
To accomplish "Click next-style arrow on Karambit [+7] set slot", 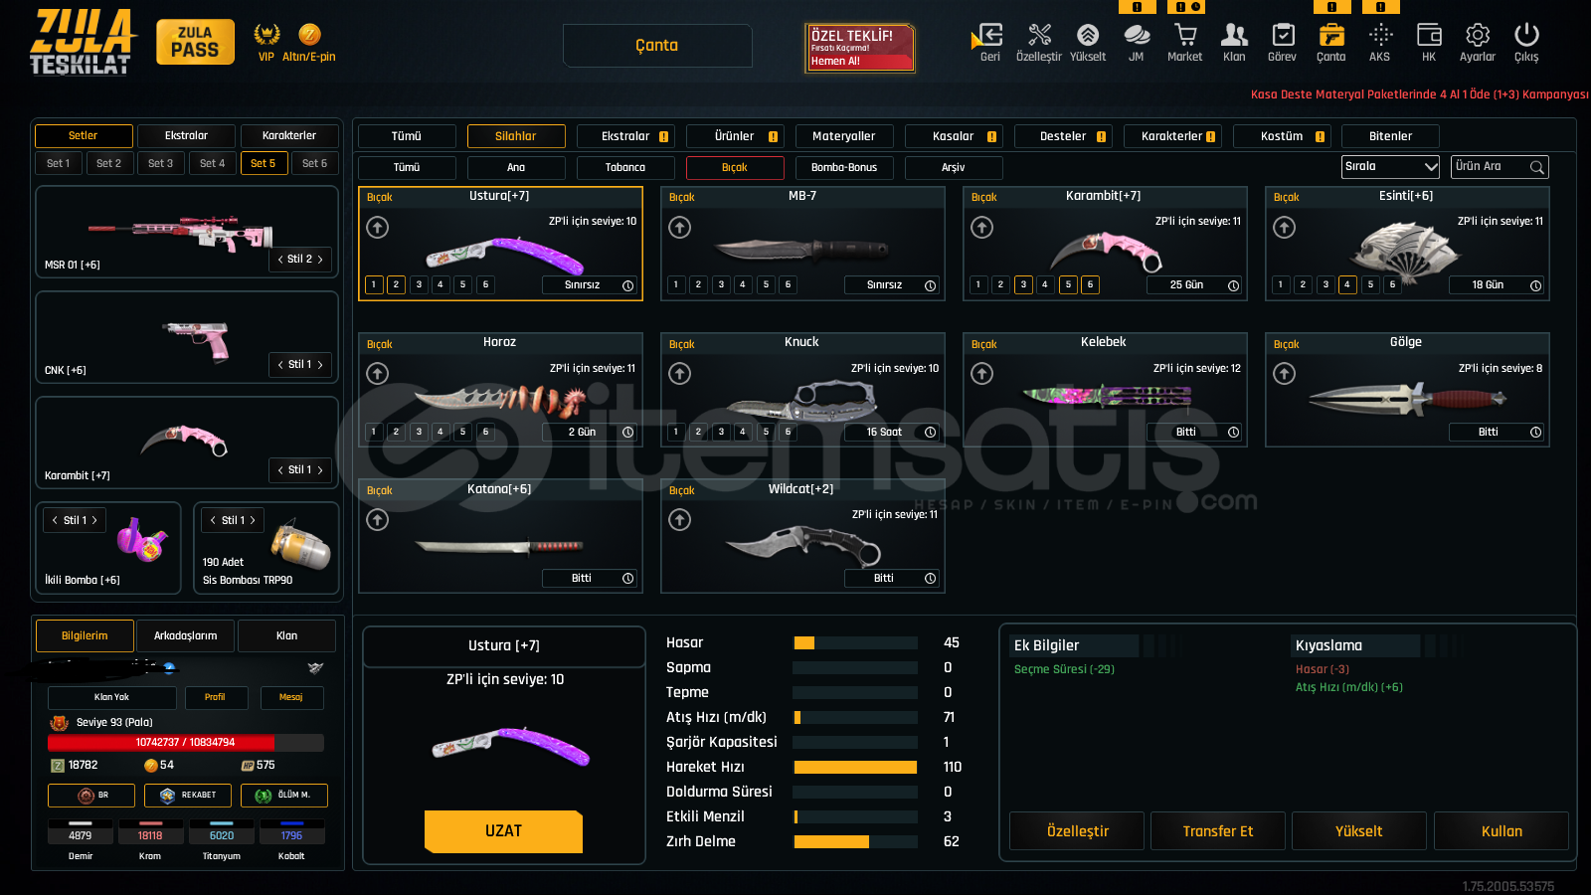I will click(320, 470).
